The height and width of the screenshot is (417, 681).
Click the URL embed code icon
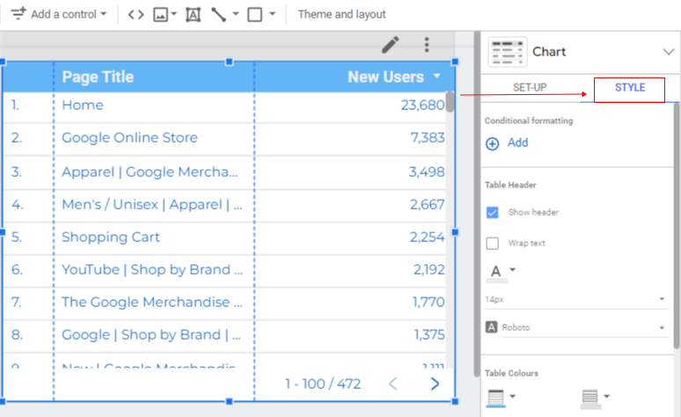136,15
